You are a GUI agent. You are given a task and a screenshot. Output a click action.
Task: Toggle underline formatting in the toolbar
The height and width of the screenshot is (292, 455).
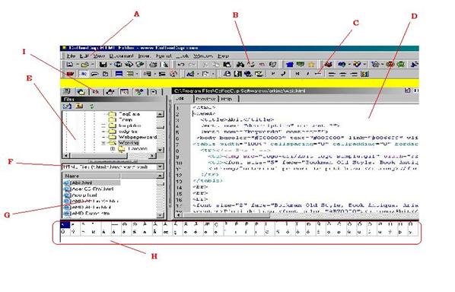click(x=318, y=74)
